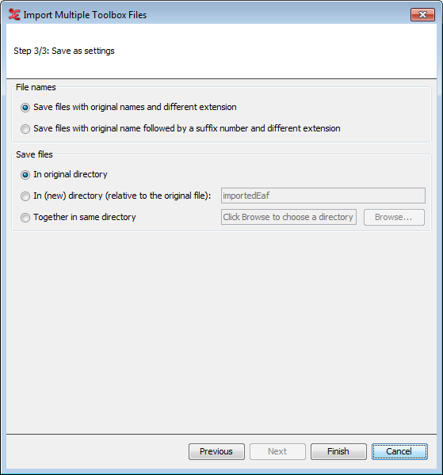Click the 'Step 3/3: Save as settings' header
Viewport: 443px width, 475px height.
coord(64,51)
